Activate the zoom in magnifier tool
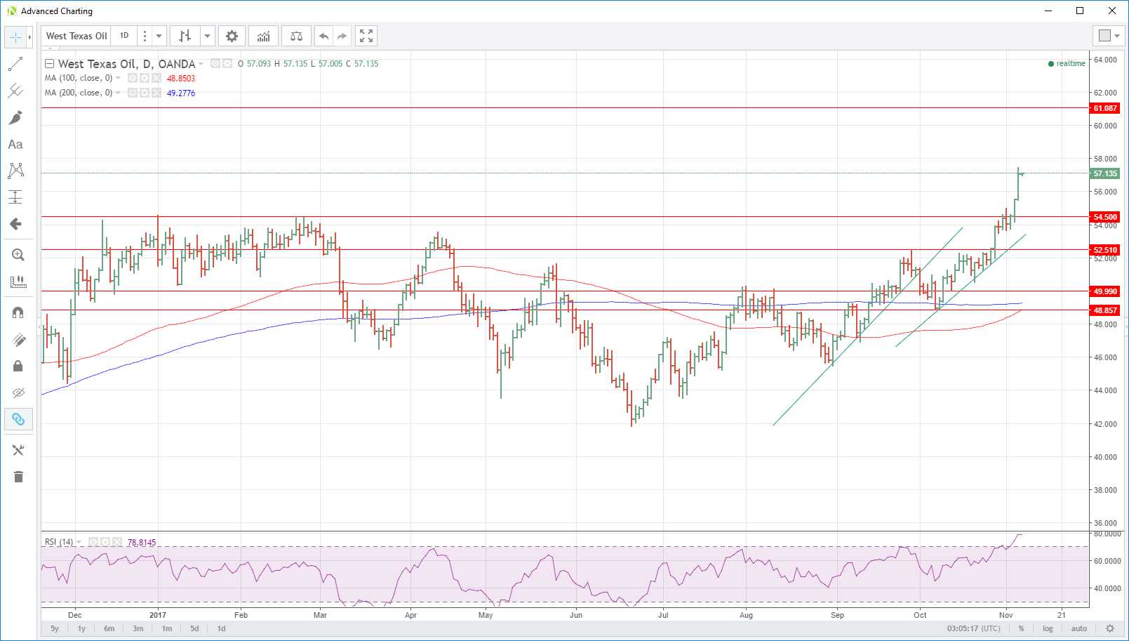The width and height of the screenshot is (1129, 641). [x=18, y=255]
